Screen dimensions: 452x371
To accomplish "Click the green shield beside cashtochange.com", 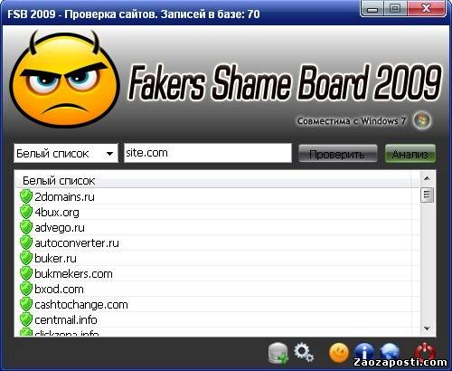I will 26,304.
